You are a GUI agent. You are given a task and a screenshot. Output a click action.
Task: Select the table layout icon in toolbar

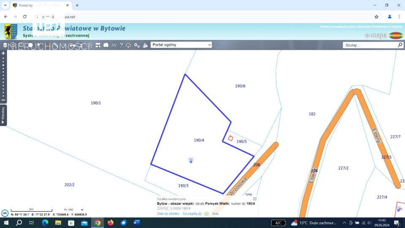98,45
